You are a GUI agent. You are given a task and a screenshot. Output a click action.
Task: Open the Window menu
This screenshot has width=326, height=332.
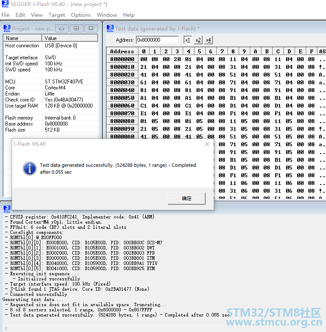pos(107,15)
